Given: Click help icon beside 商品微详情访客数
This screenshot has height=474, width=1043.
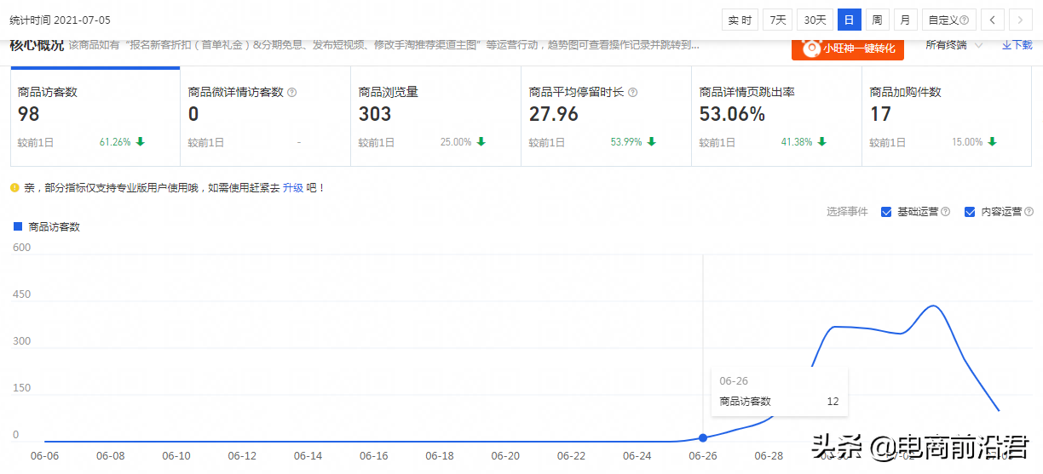Looking at the screenshot, I should [x=292, y=92].
